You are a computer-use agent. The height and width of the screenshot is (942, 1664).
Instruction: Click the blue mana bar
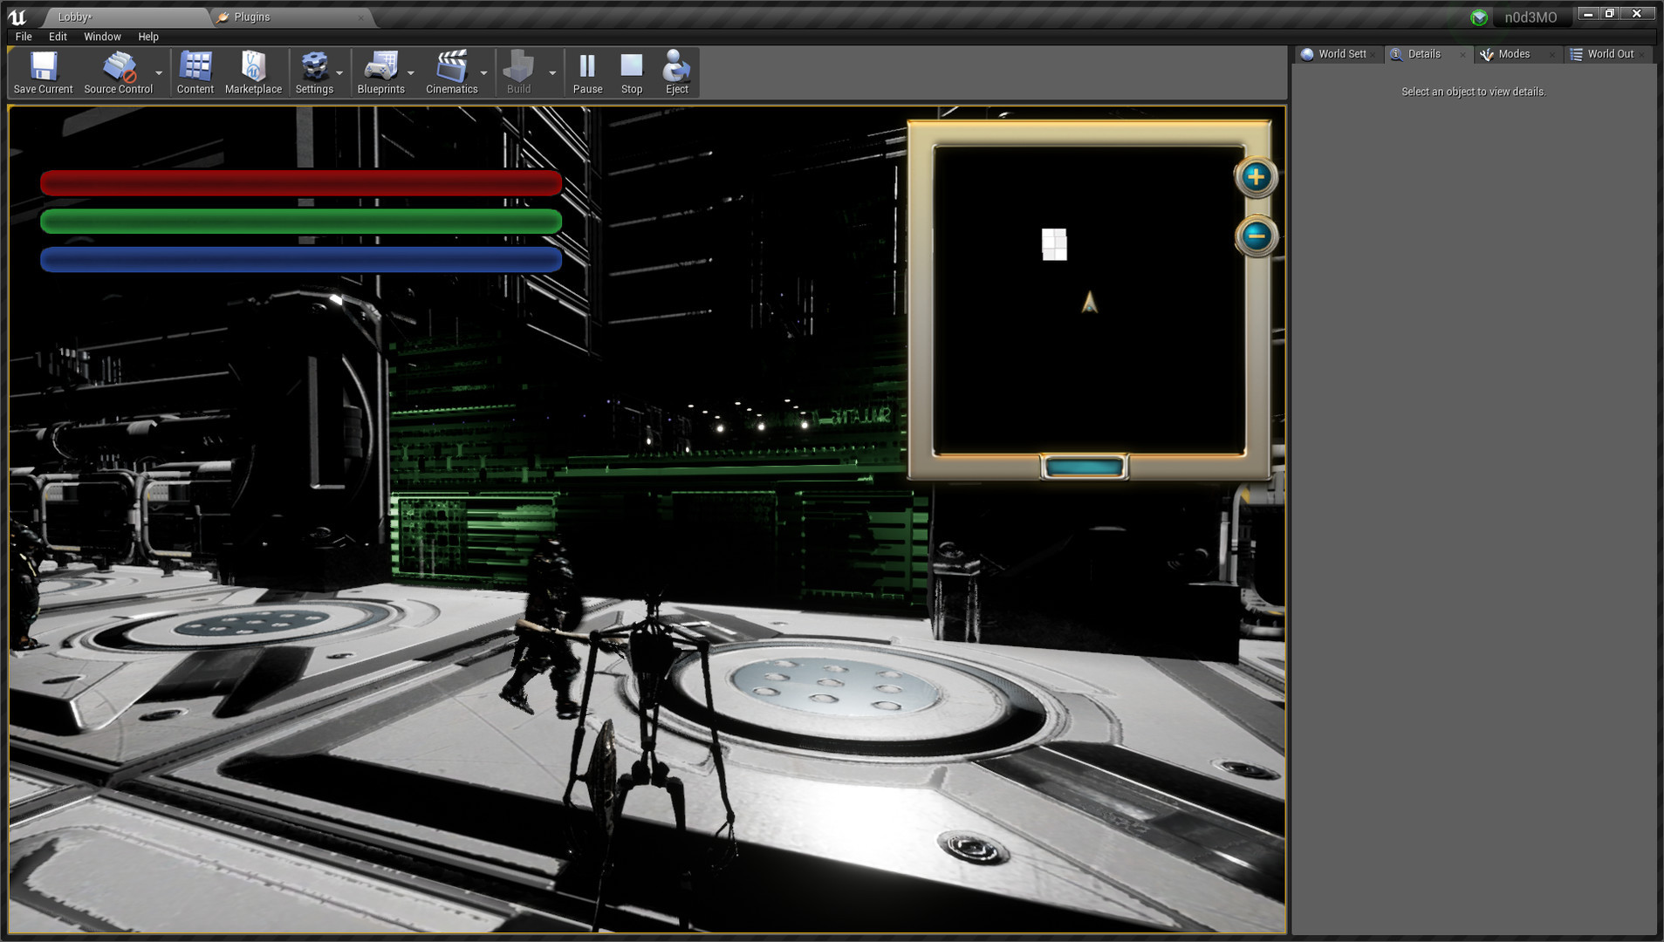(x=301, y=260)
